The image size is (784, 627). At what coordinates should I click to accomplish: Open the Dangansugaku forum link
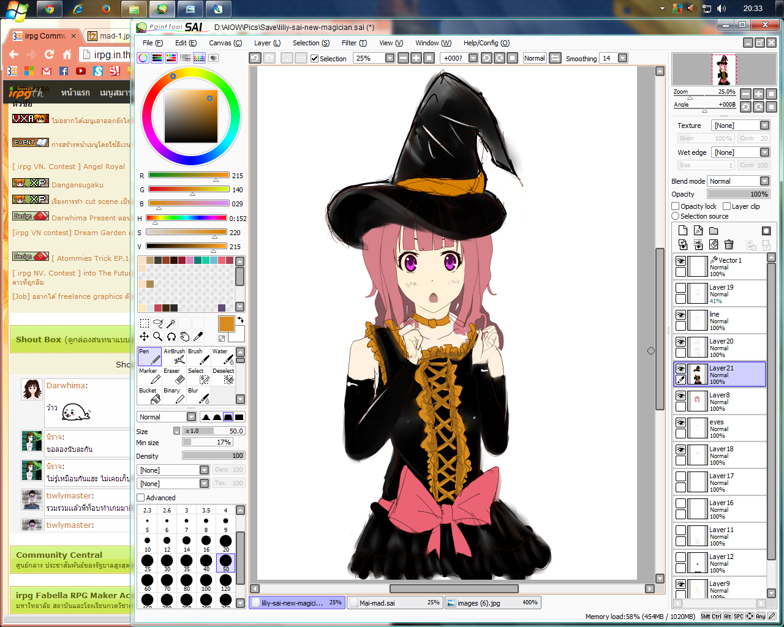tap(77, 185)
